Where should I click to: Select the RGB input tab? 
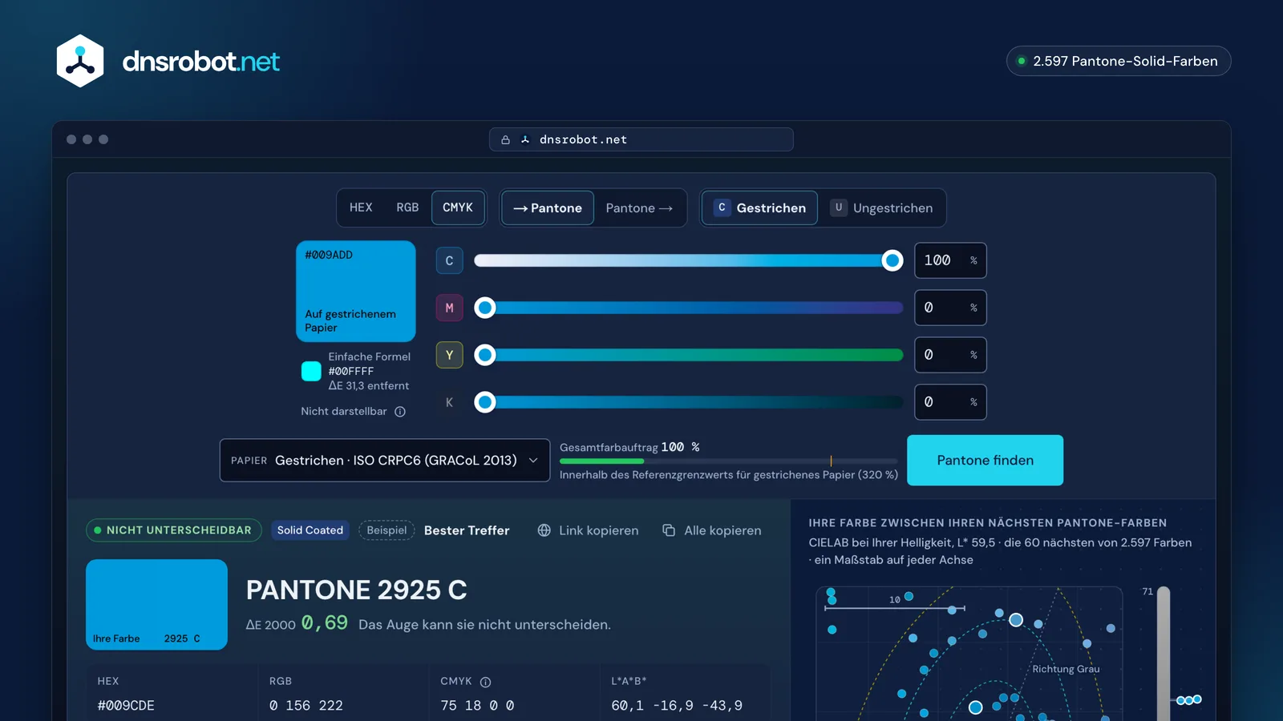coord(407,207)
